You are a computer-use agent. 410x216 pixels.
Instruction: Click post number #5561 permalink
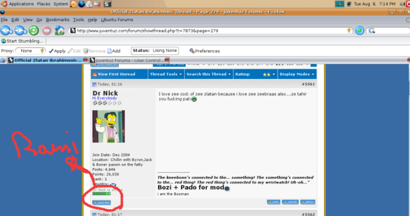(308, 84)
